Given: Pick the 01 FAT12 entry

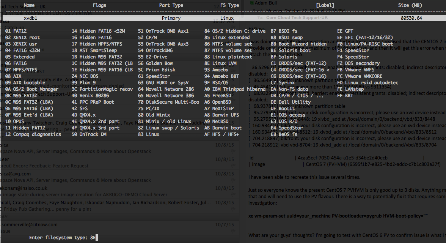Looking at the screenshot, I should (16, 31).
